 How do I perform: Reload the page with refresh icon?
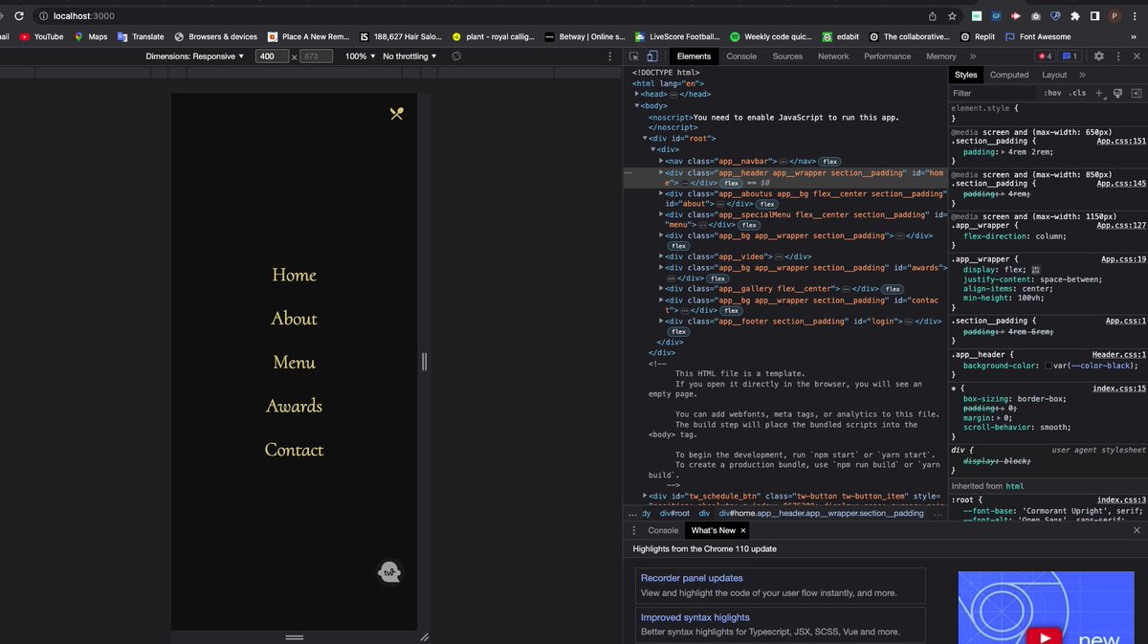pyautogui.click(x=19, y=16)
